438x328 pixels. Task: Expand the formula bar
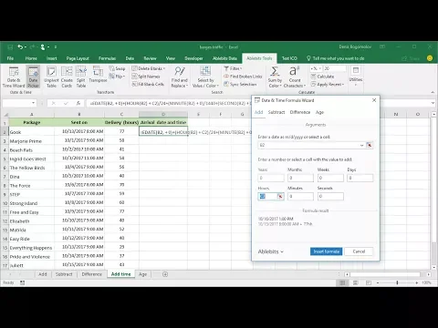click(433, 103)
